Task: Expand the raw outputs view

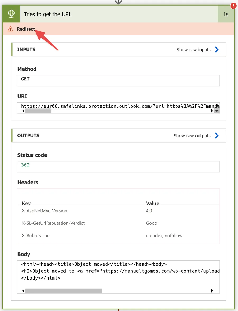Action: pos(192,136)
